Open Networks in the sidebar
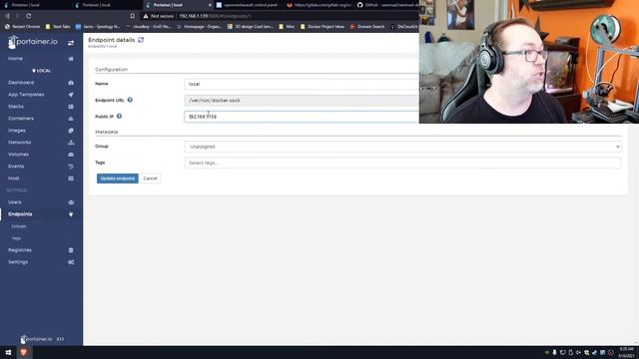 (20, 143)
